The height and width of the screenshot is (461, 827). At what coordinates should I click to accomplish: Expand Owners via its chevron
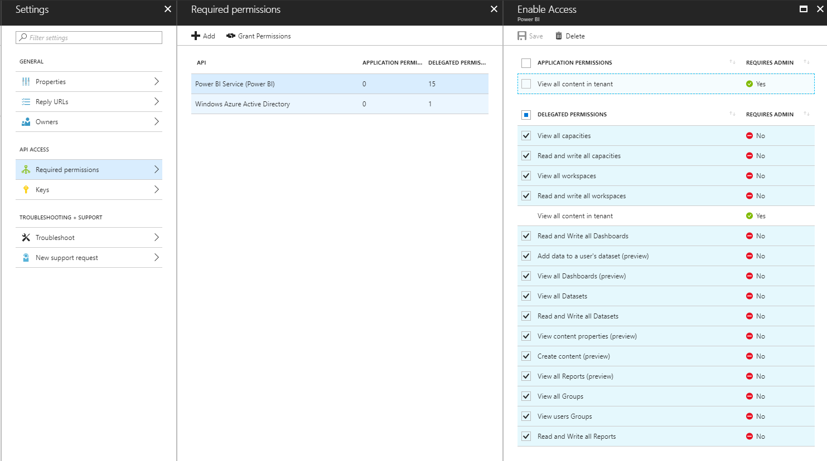click(157, 121)
